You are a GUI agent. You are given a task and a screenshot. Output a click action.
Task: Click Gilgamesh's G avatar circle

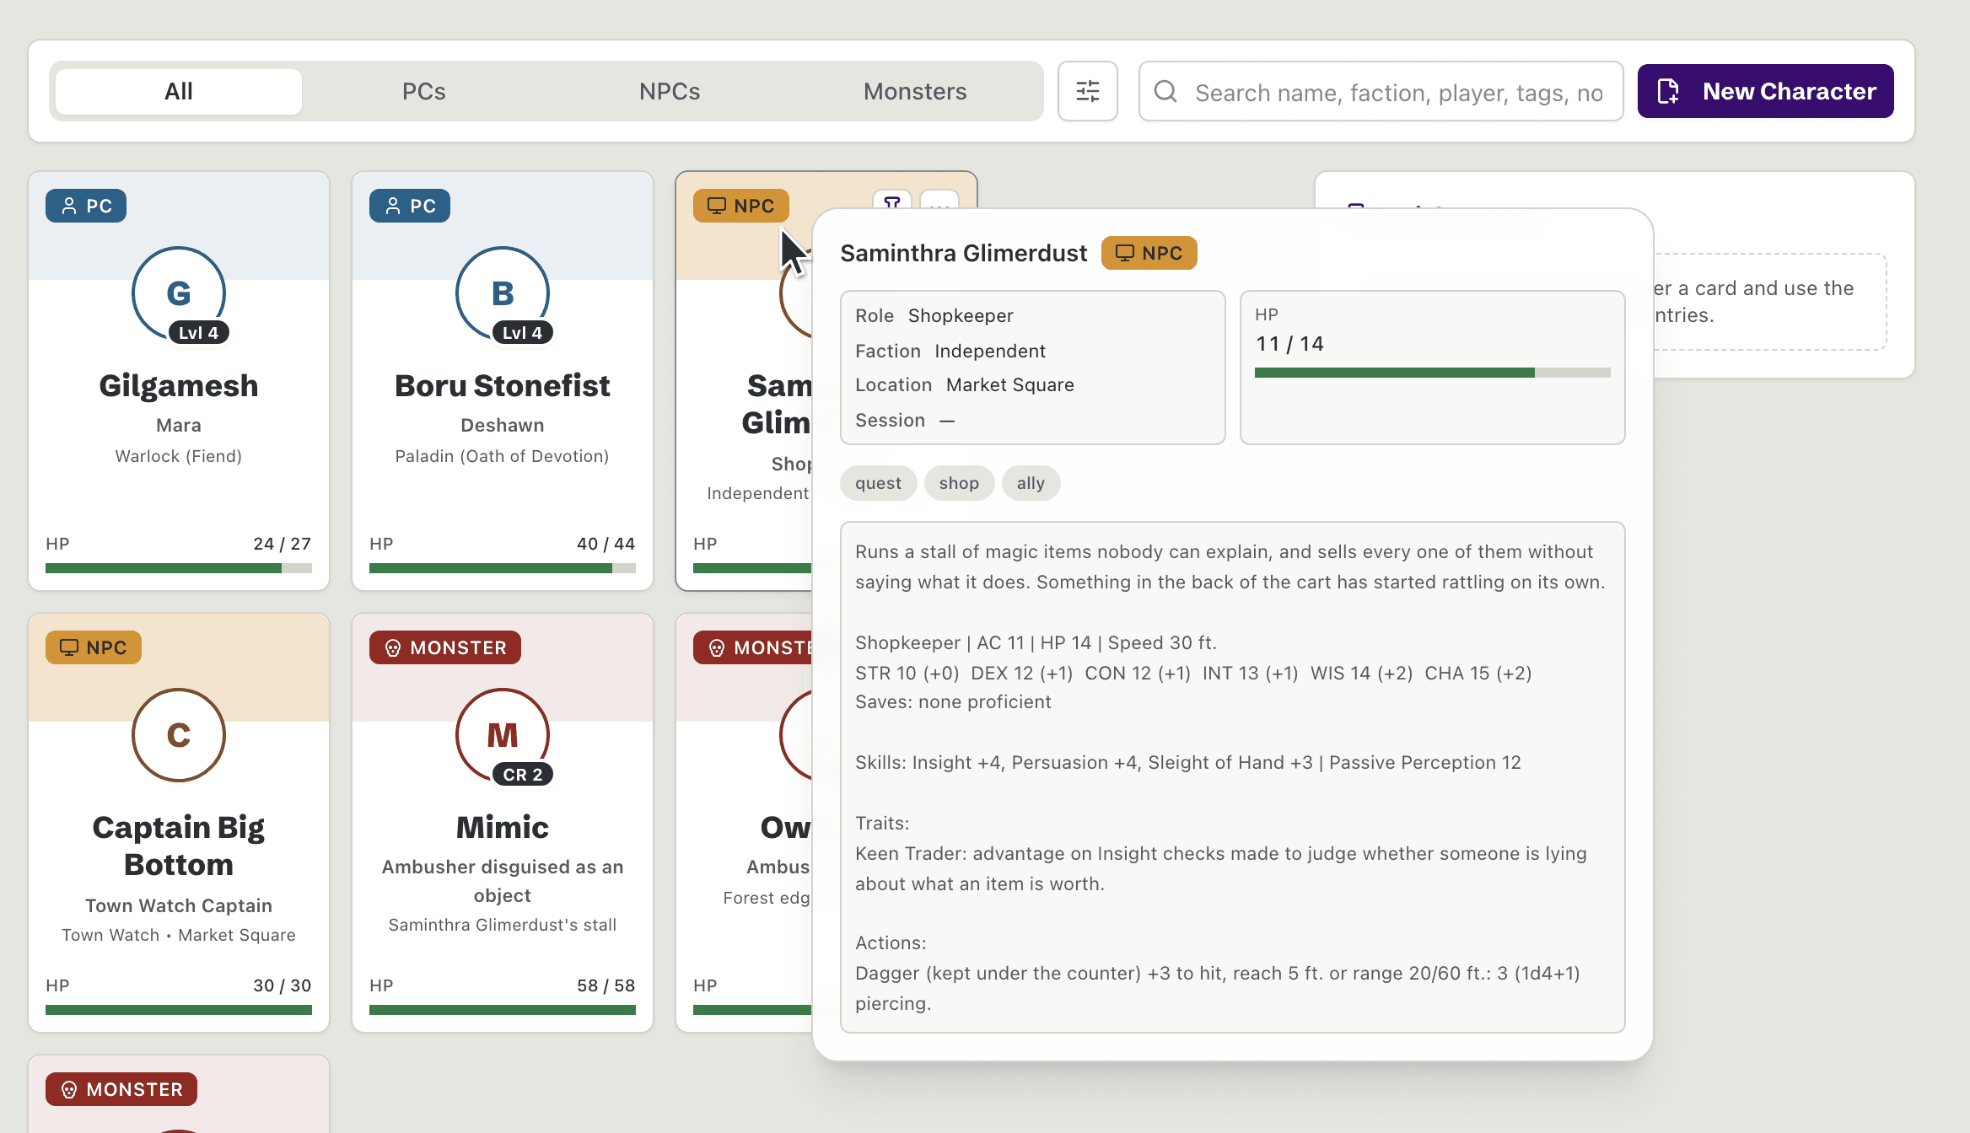pos(179,293)
